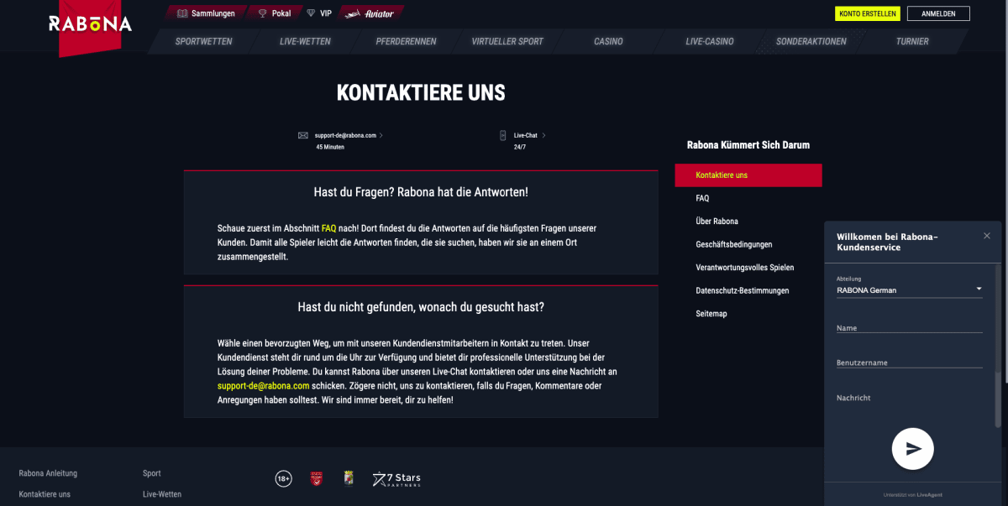Click the 18+ age restriction badge

click(x=284, y=479)
